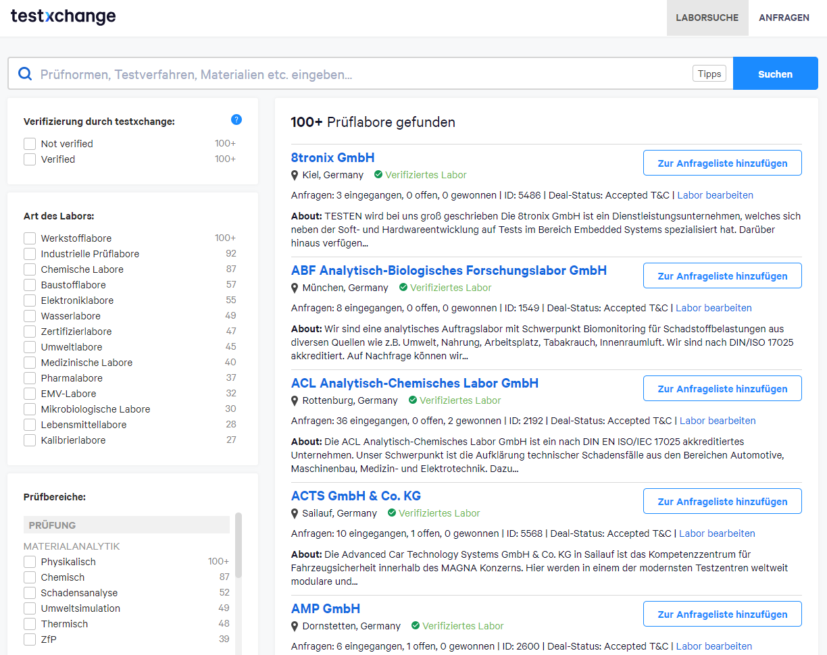The image size is (827, 655).
Task: Click the Suchen button
Action: [x=775, y=74]
